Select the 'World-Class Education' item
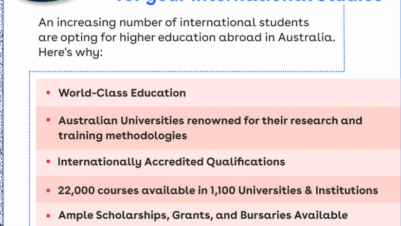The image size is (401, 226). pos(122,93)
